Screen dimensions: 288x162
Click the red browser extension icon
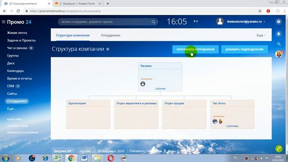(268, 11)
